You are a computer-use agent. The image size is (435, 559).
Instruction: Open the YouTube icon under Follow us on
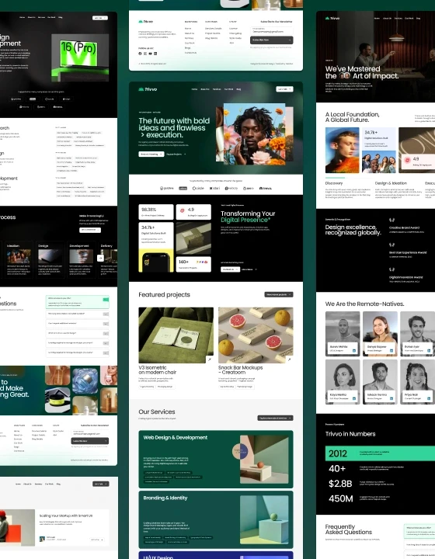150,54
